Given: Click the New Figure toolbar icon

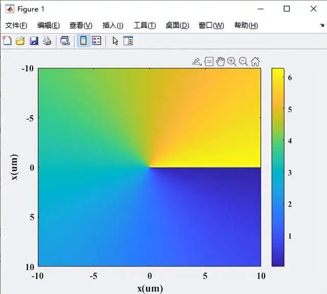Looking at the screenshot, I should click(x=7, y=41).
